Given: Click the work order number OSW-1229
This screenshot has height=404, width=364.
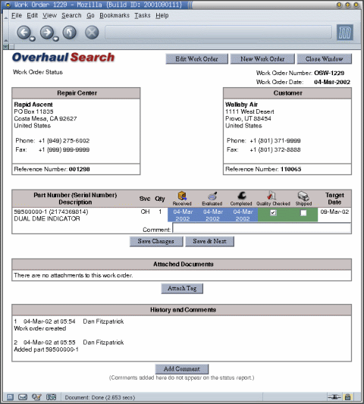Looking at the screenshot, I should pos(329,73).
